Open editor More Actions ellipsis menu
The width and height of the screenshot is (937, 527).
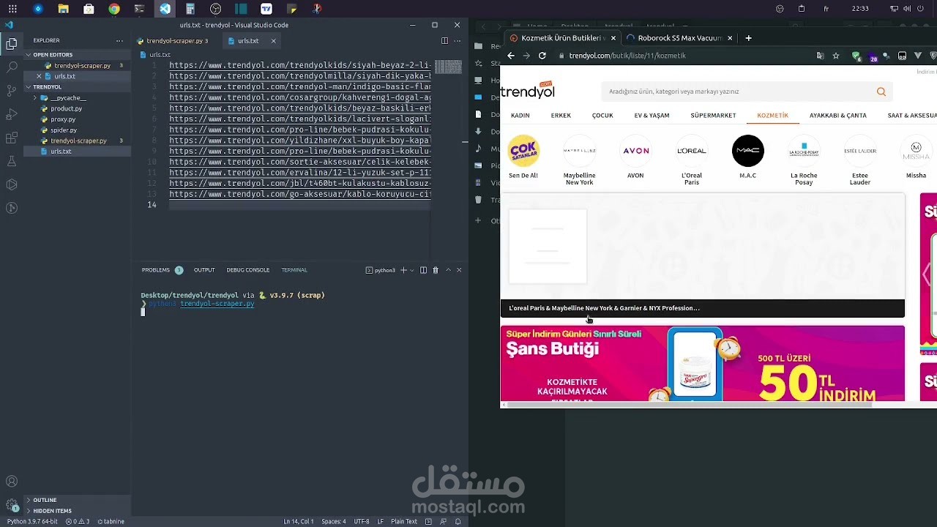(x=458, y=41)
